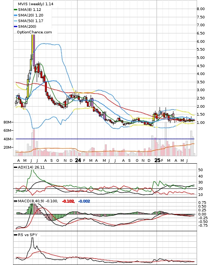The height and width of the screenshot is (265, 212).
Task: Click the blue -0.002 MACD histogram value
Action: 84,201
